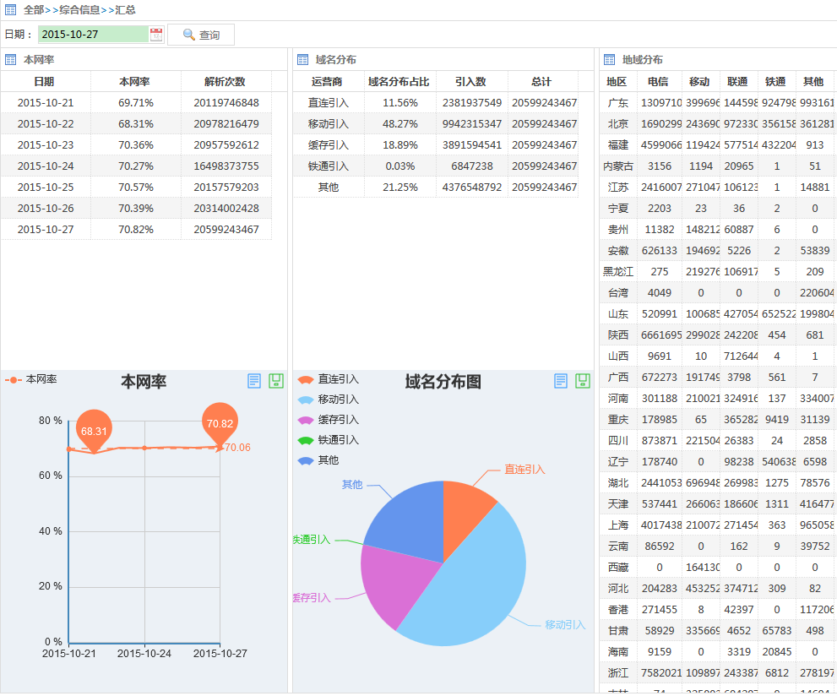Image resolution: width=837 pixels, height=696 pixels.
Task: Toggle 移动引入 legend in pie chart
Action: click(329, 400)
